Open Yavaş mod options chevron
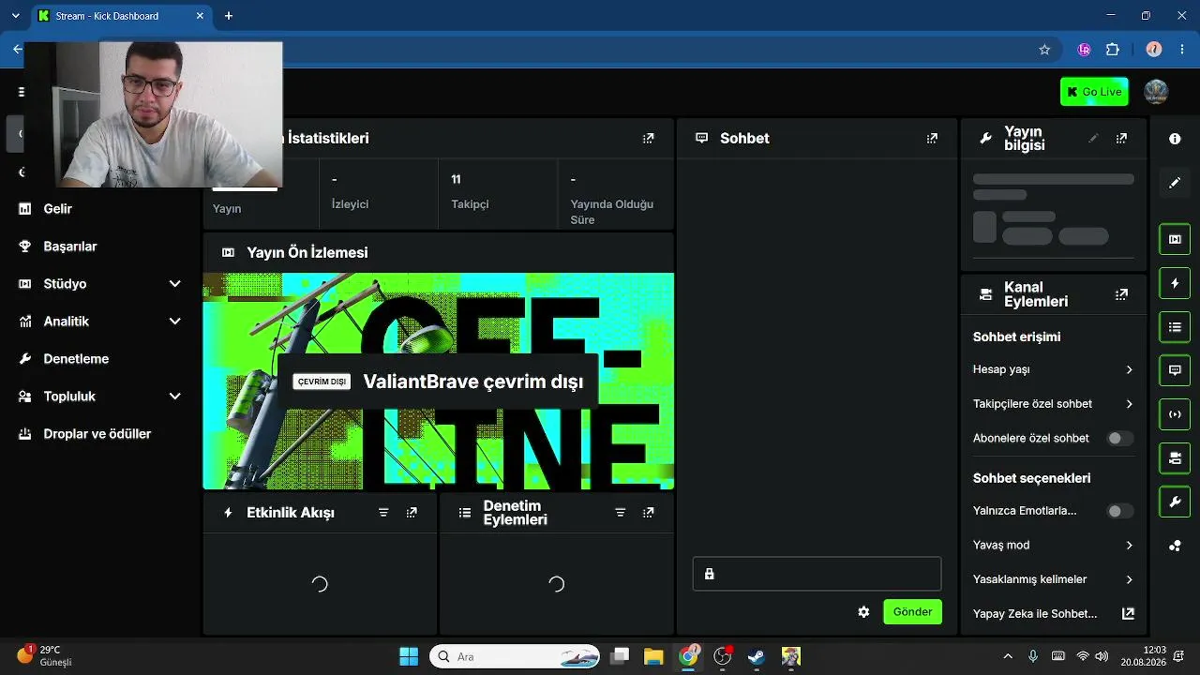Screen dimensions: 1200x675 click(1129, 546)
